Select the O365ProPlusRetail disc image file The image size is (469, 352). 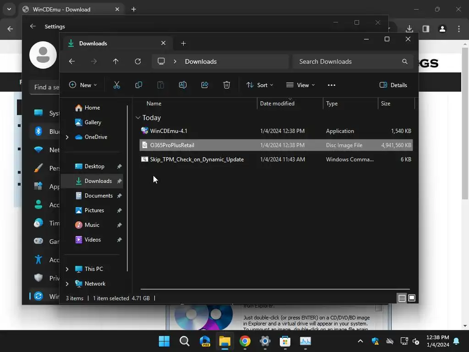pyautogui.click(x=276, y=145)
